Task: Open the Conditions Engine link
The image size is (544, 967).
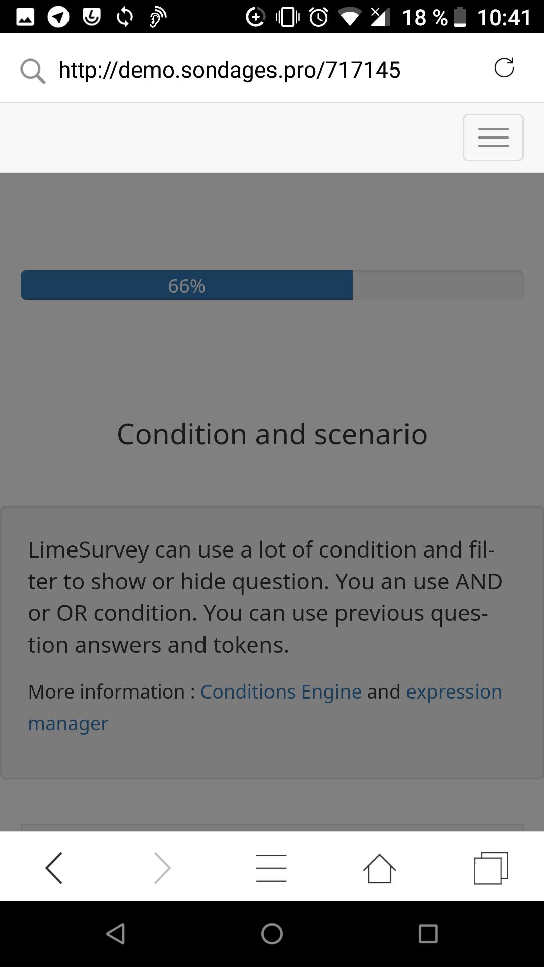Action: click(281, 692)
